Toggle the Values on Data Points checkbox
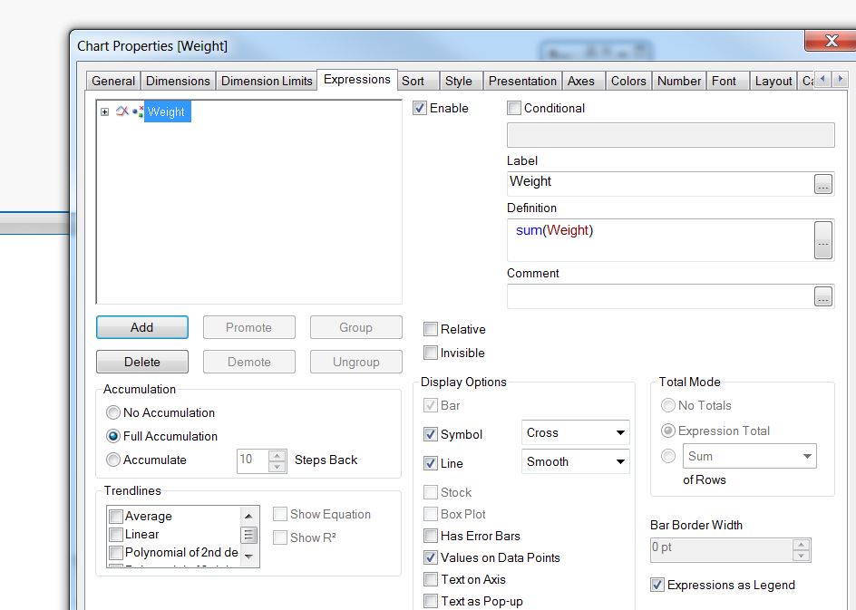The width and height of the screenshot is (856, 610). [431, 558]
